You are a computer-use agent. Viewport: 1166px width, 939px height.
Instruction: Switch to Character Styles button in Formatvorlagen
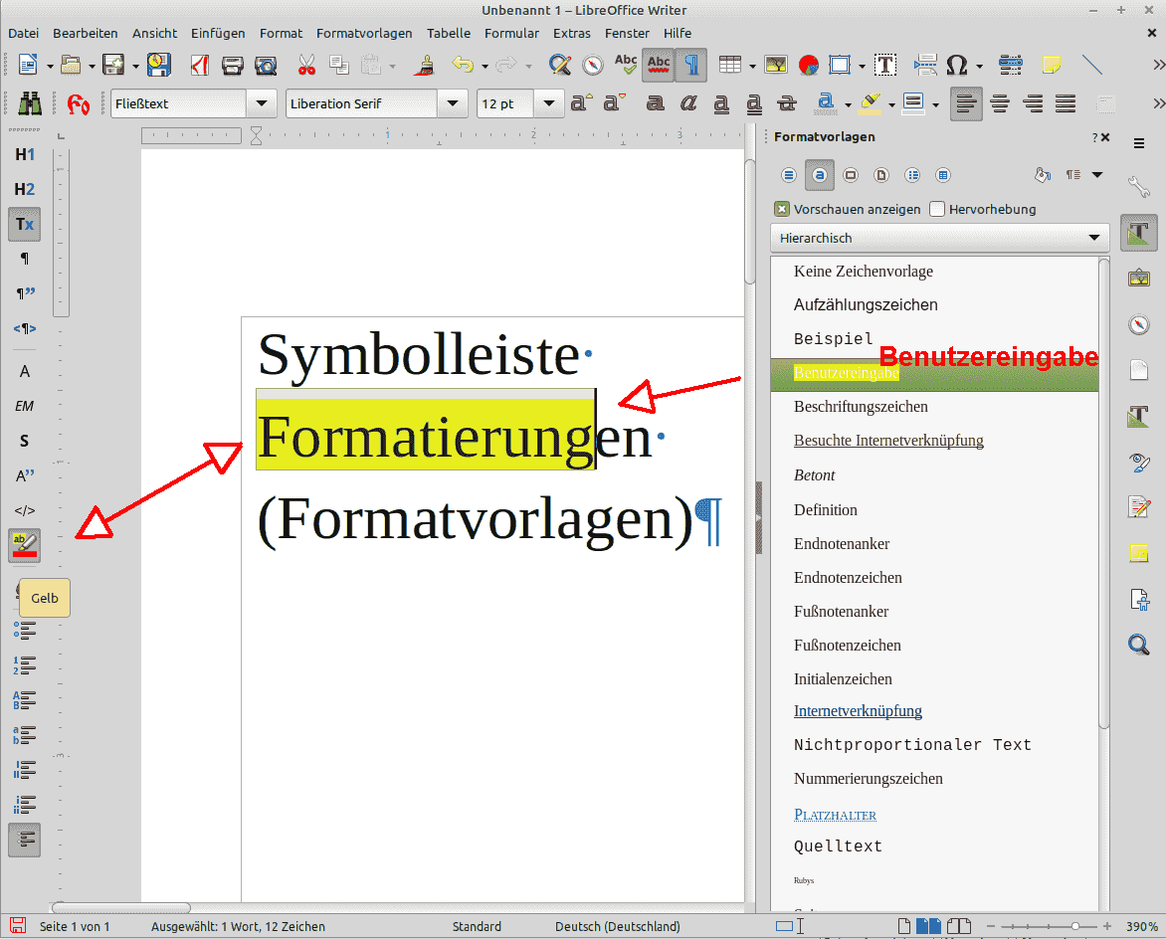point(820,175)
